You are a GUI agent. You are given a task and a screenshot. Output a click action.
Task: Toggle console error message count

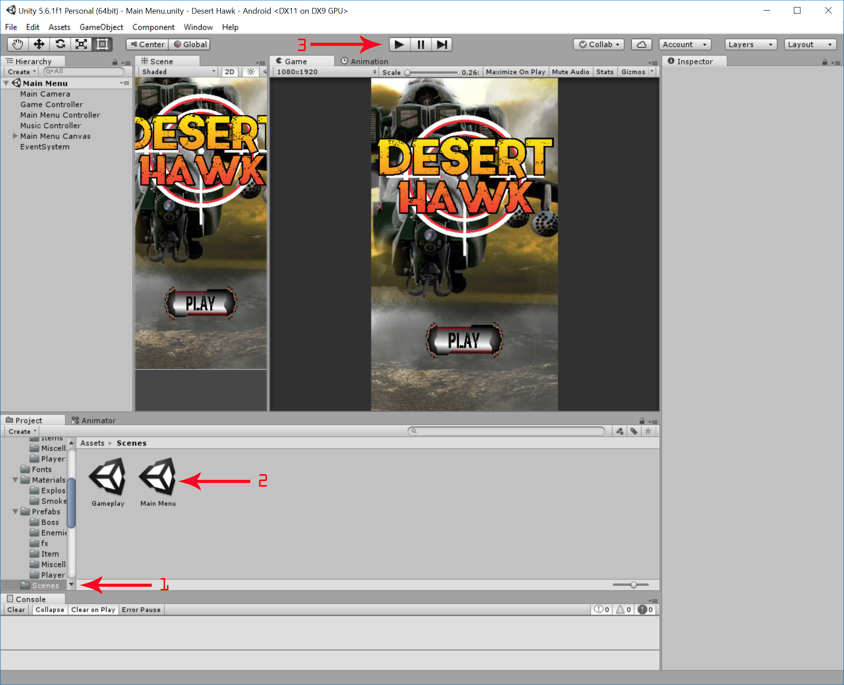tap(645, 609)
